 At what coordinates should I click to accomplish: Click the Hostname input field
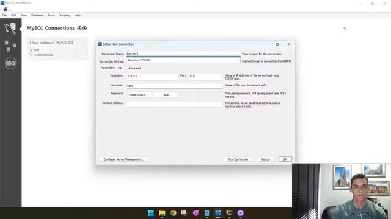click(x=152, y=76)
